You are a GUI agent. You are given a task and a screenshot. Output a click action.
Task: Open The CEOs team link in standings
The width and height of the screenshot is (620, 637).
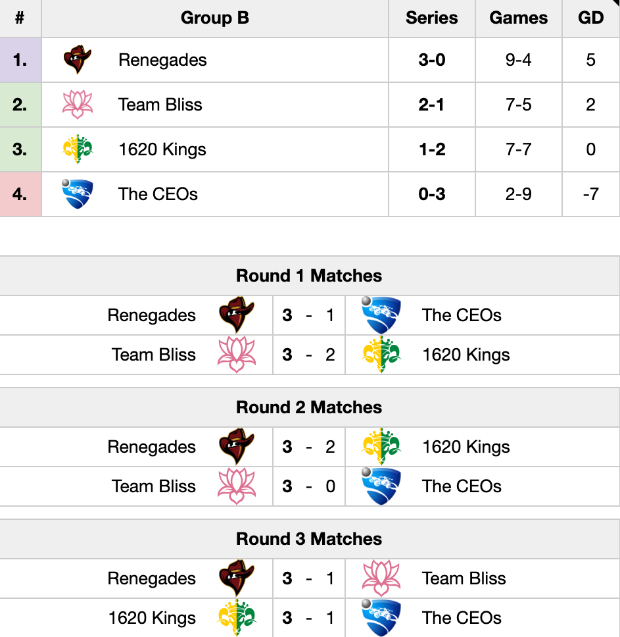pos(158,194)
